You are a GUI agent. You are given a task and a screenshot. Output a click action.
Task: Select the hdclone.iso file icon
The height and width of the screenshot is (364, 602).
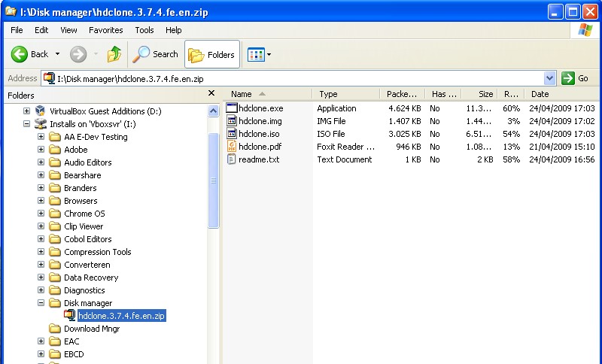coord(232,134)
